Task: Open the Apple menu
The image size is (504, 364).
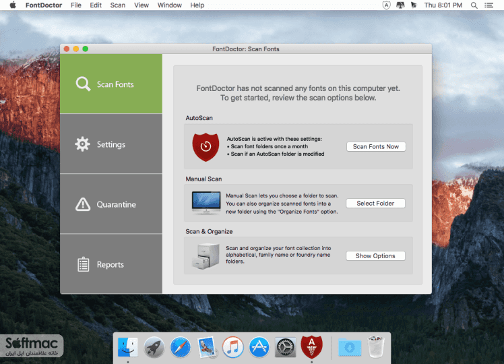Action: click(x=13, y=5)
